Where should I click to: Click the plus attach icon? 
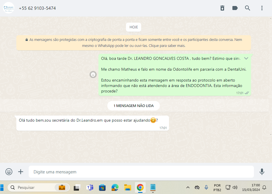pyautogui.click(x=21, y=172)
